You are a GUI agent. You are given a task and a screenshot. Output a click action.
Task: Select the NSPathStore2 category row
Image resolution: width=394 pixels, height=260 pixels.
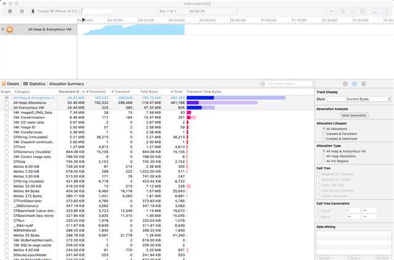(157, 230)
